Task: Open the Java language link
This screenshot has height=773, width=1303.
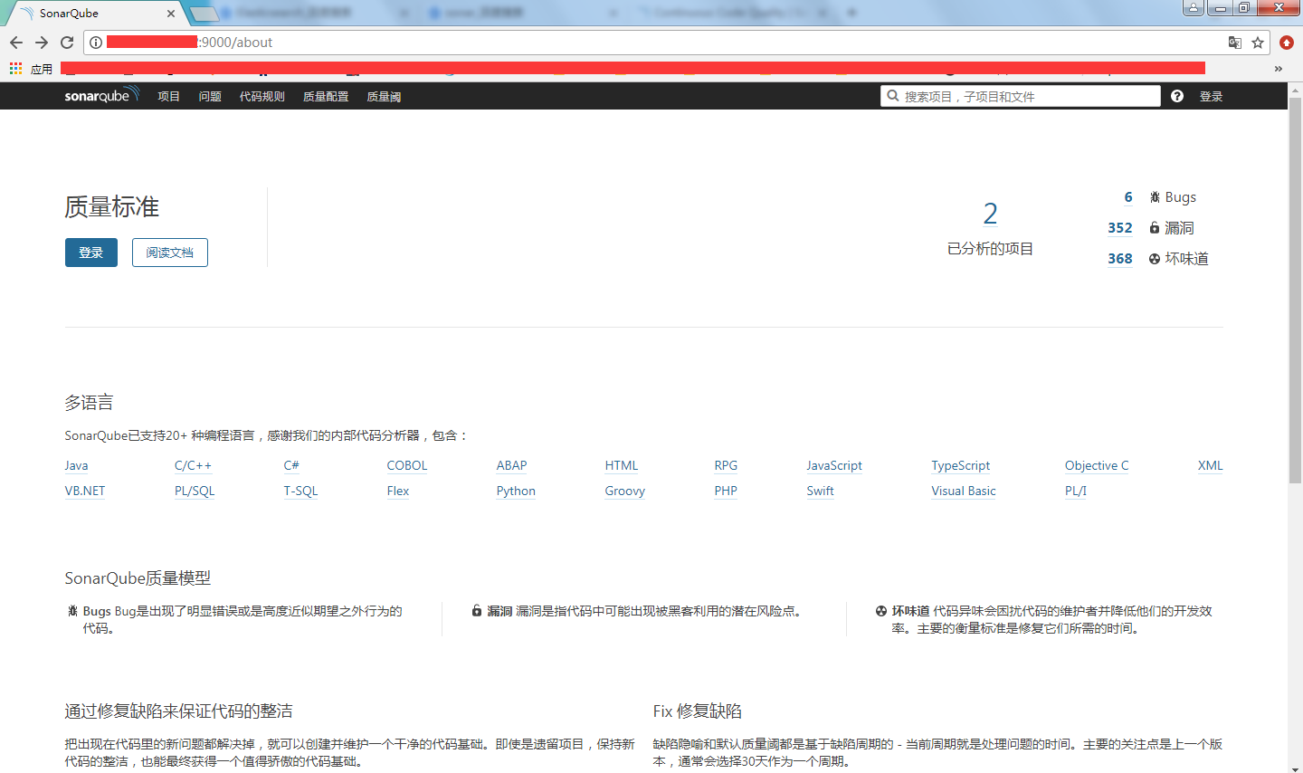Action: pos(76,465)
